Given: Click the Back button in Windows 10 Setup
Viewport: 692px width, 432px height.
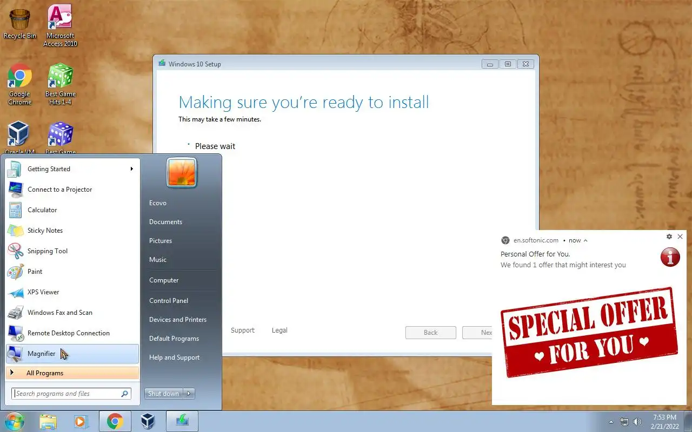Looking at the screenshot, I should click(431, 333).
